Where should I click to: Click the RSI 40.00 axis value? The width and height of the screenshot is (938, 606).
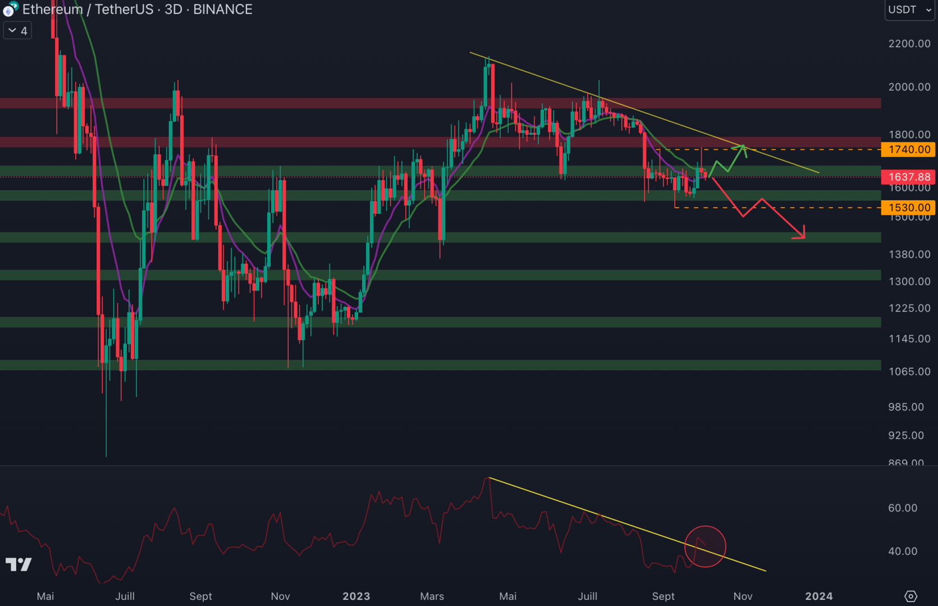(x=903, y=552)
